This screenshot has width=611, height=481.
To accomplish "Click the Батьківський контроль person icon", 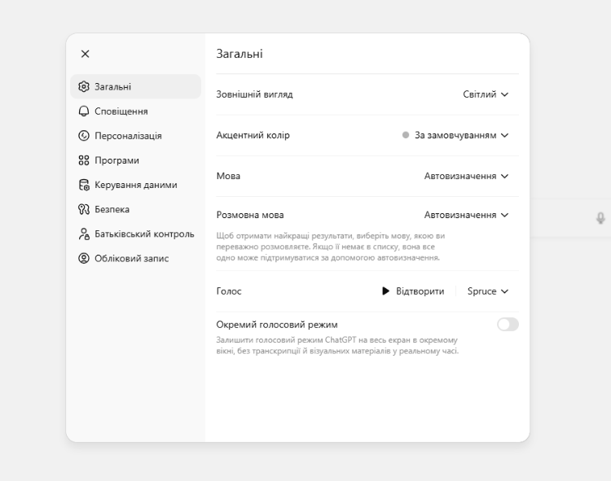I will [83, 234].
